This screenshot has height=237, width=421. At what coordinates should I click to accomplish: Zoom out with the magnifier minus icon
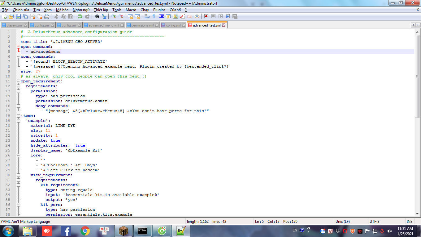point(120,16)
